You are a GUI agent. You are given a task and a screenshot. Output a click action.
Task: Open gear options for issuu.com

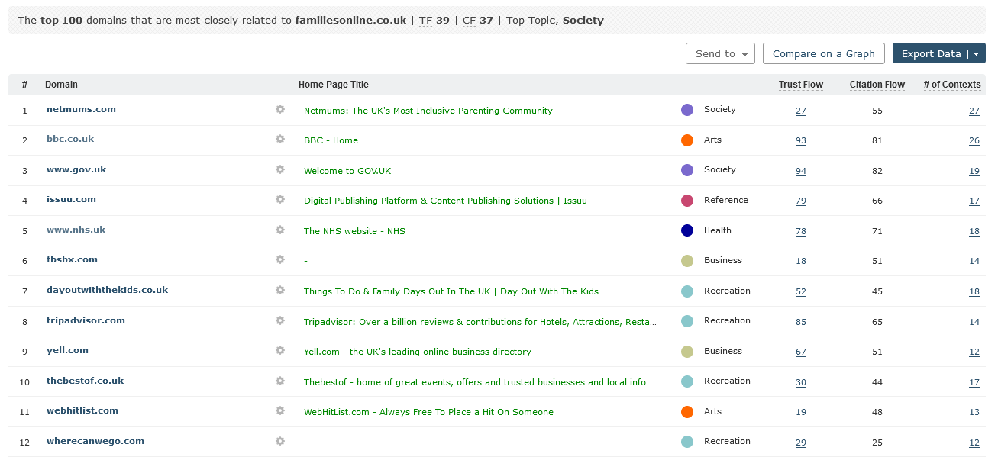point(280,199)
